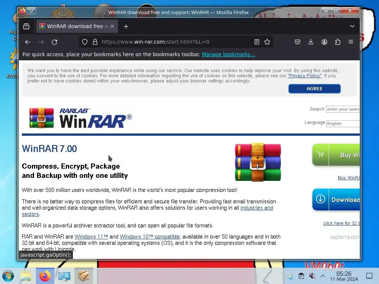Open the Privacy Policy link
This screenshot has width=379, height=284.
click(x=305, y=76)
